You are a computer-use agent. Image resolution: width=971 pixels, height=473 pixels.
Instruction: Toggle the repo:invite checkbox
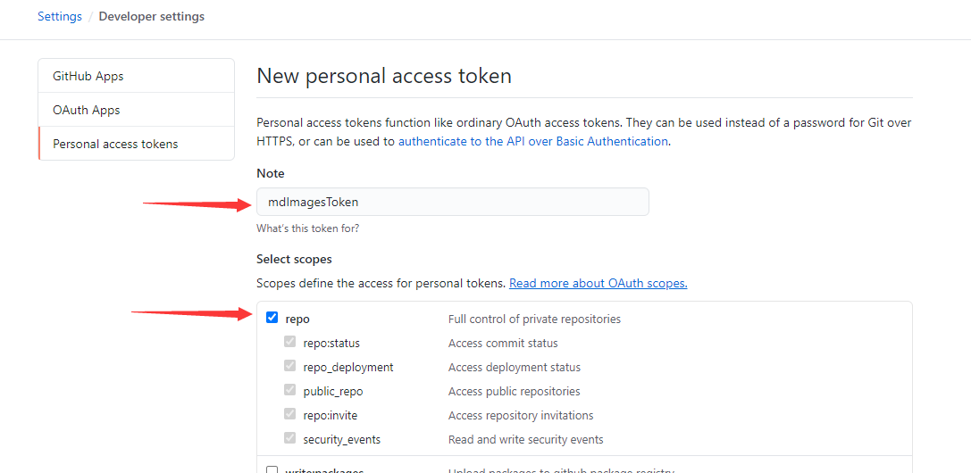click(289, 414)
